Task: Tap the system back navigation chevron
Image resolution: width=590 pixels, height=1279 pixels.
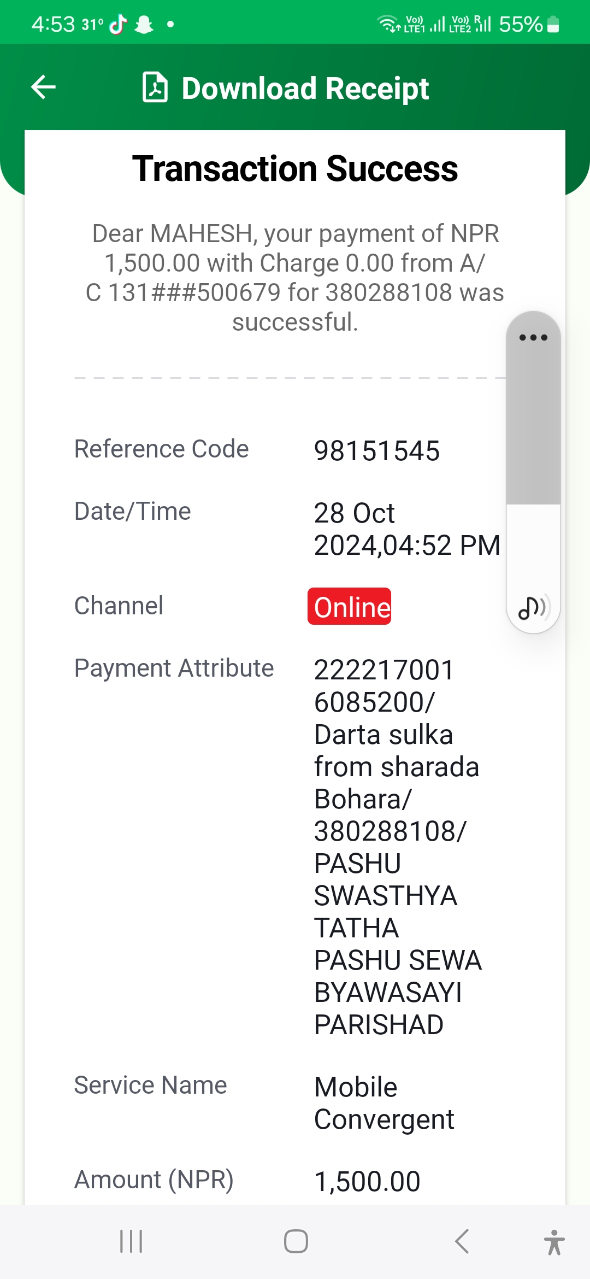Action: (x=462, y=1241)
